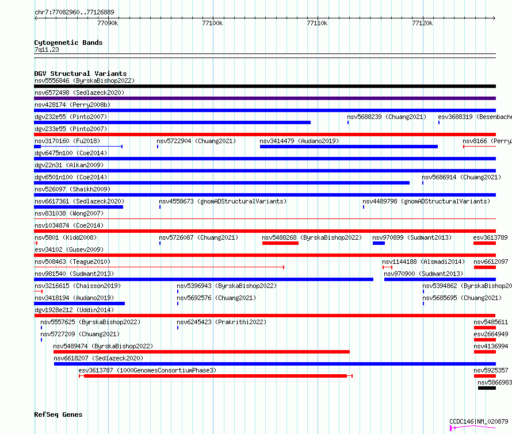Select the nsv4558673 gnomAD variant marker
Viewport: 512px width, 434px height.
tap(160, 207)
